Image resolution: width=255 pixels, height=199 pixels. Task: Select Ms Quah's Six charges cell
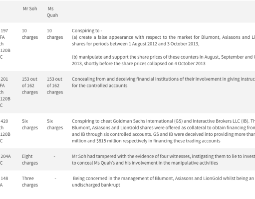(x=55, y=124)
